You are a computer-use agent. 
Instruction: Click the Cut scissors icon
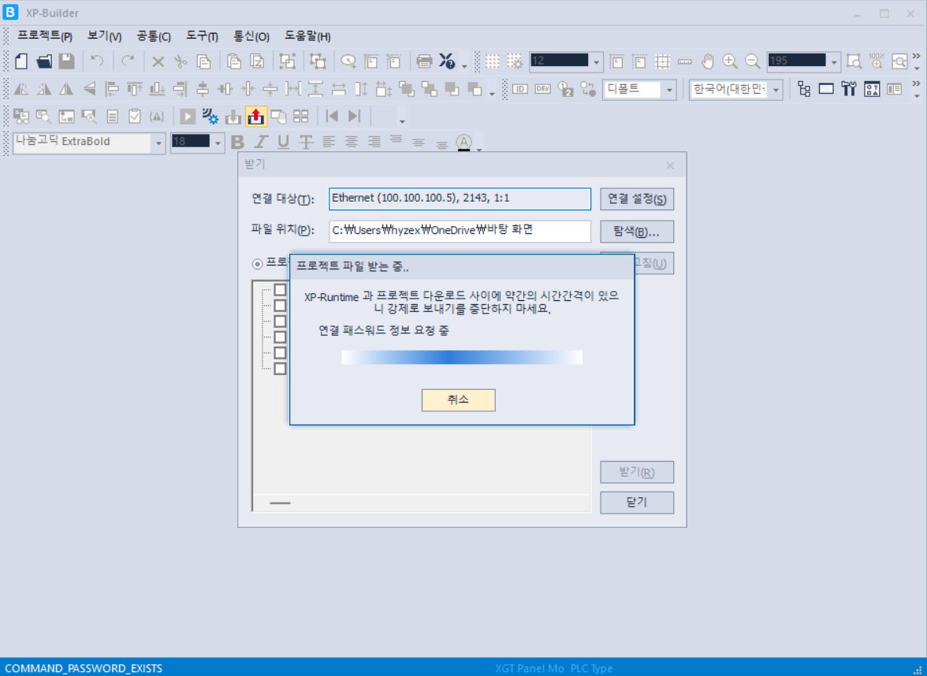181,61
